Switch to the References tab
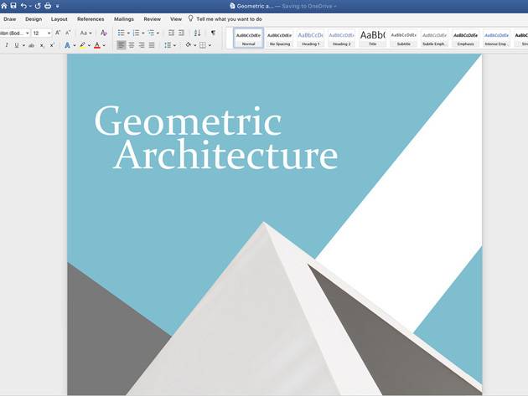The width and height of the screenshot is (528, 396). tap(91, 18)
